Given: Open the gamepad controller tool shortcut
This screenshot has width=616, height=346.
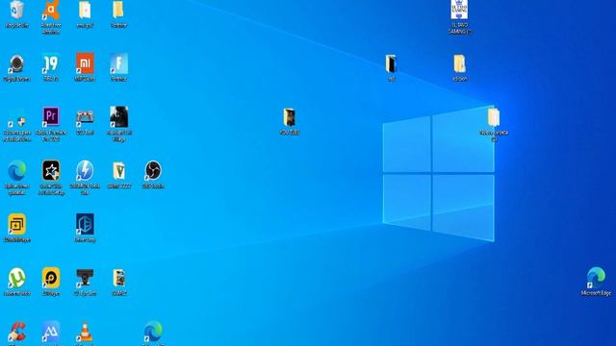Looking at the screenshot, I should (x=85, y=117).
